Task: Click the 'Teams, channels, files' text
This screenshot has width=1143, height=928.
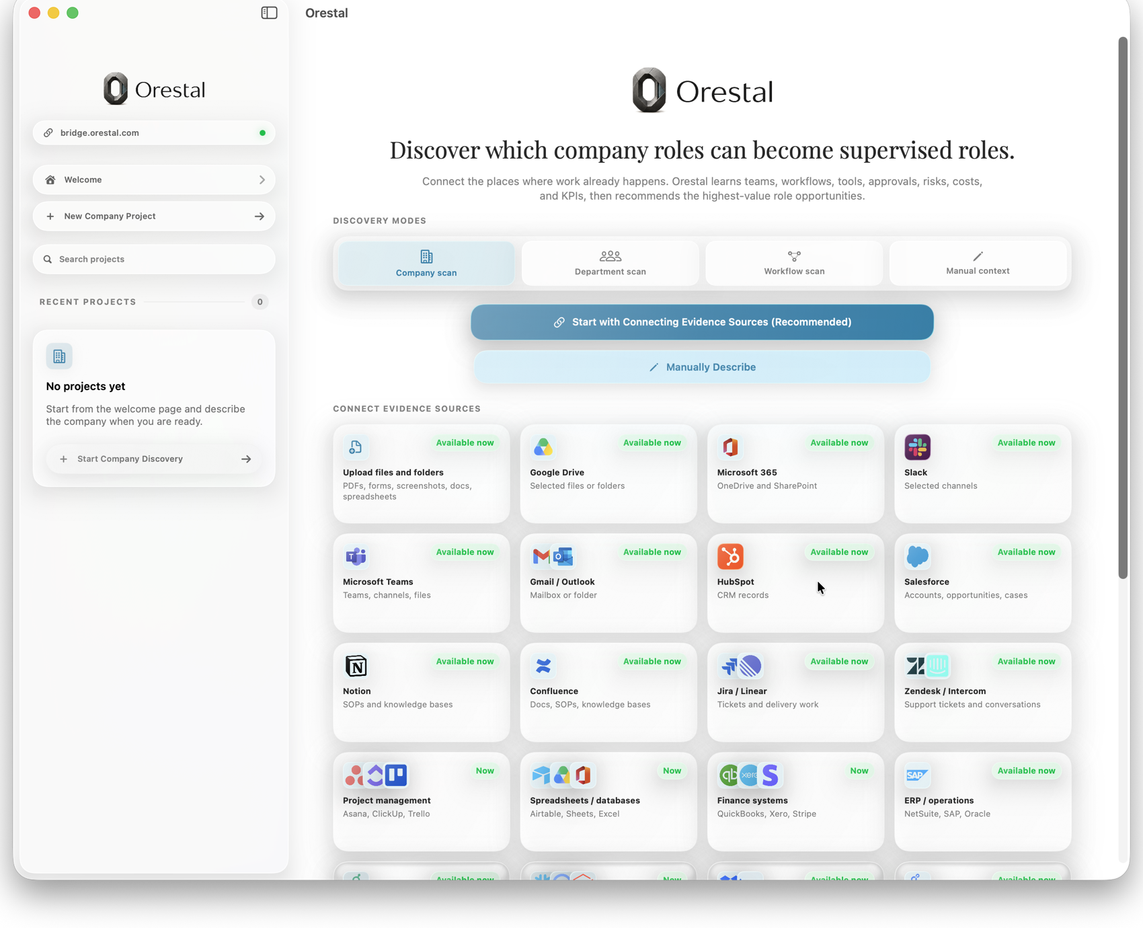Action: coord(387,595)
